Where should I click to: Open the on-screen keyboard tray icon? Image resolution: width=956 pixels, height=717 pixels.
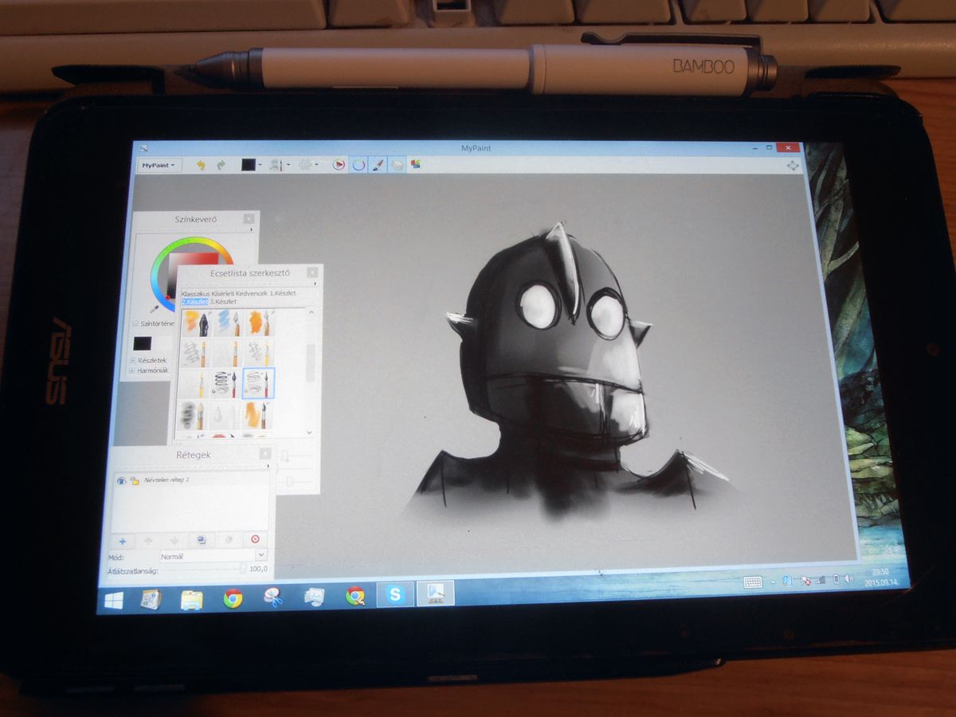(753, 582)
